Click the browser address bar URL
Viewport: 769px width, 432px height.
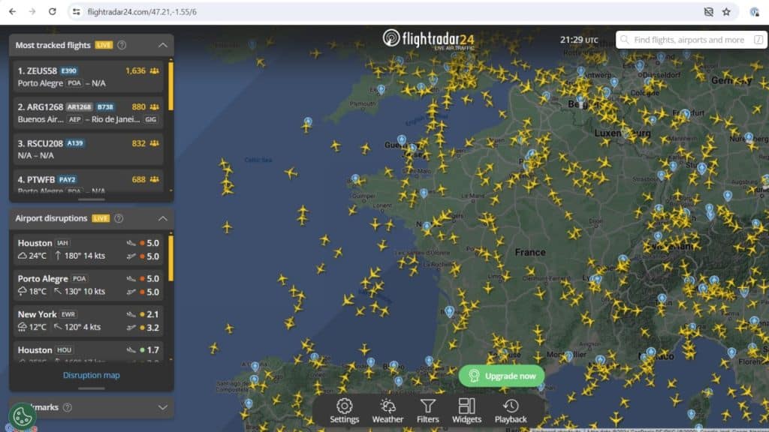point(142,12)
